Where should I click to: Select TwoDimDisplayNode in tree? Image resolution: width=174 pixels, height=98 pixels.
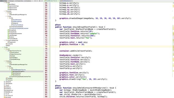pos(16,27)
